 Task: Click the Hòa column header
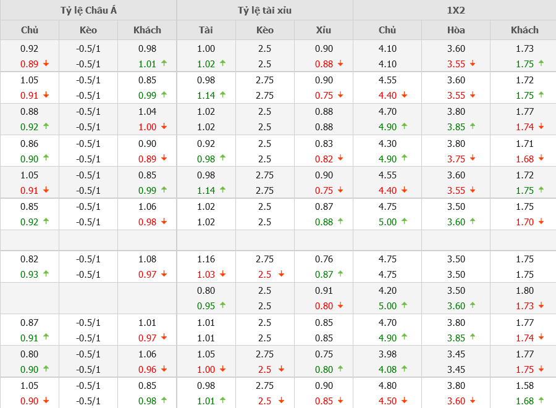pos(456,30)
